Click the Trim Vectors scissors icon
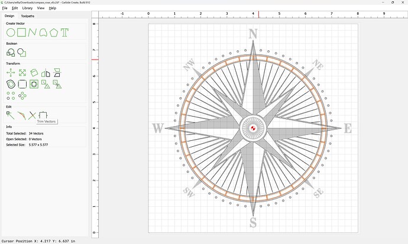The width and height of the screenshot is (408, 244). (x=33, y=115)
